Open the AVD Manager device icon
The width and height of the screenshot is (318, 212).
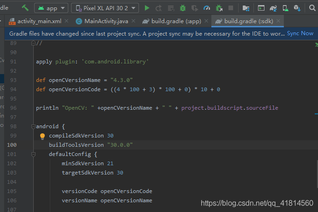[x=285, y=8]
